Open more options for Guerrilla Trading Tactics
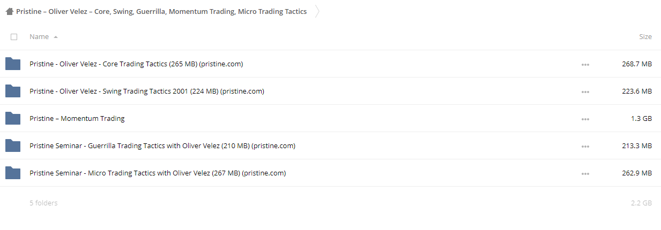 585,147
